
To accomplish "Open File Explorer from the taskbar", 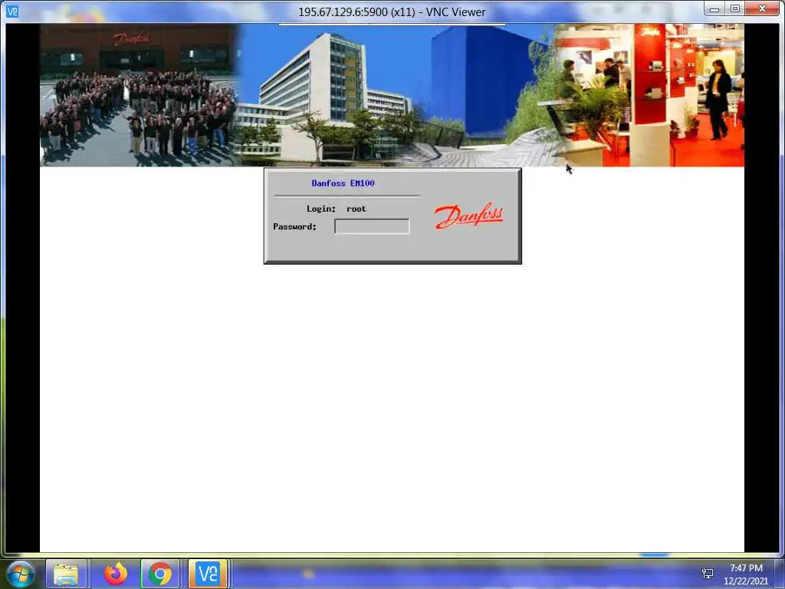I will pos(66,574).
